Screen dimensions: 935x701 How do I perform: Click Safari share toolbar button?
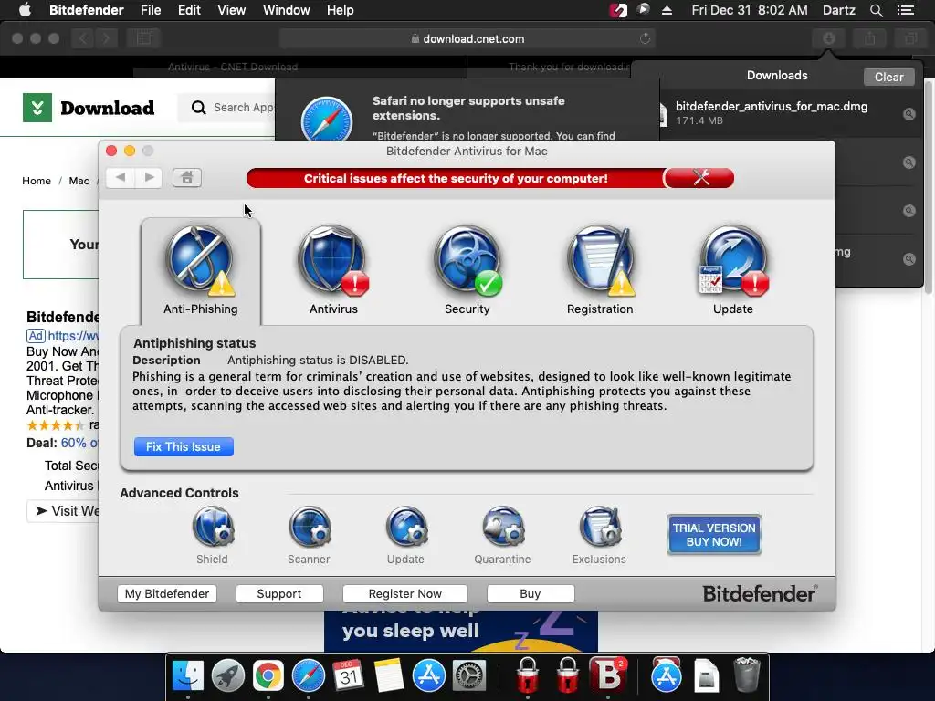(870, 38)
